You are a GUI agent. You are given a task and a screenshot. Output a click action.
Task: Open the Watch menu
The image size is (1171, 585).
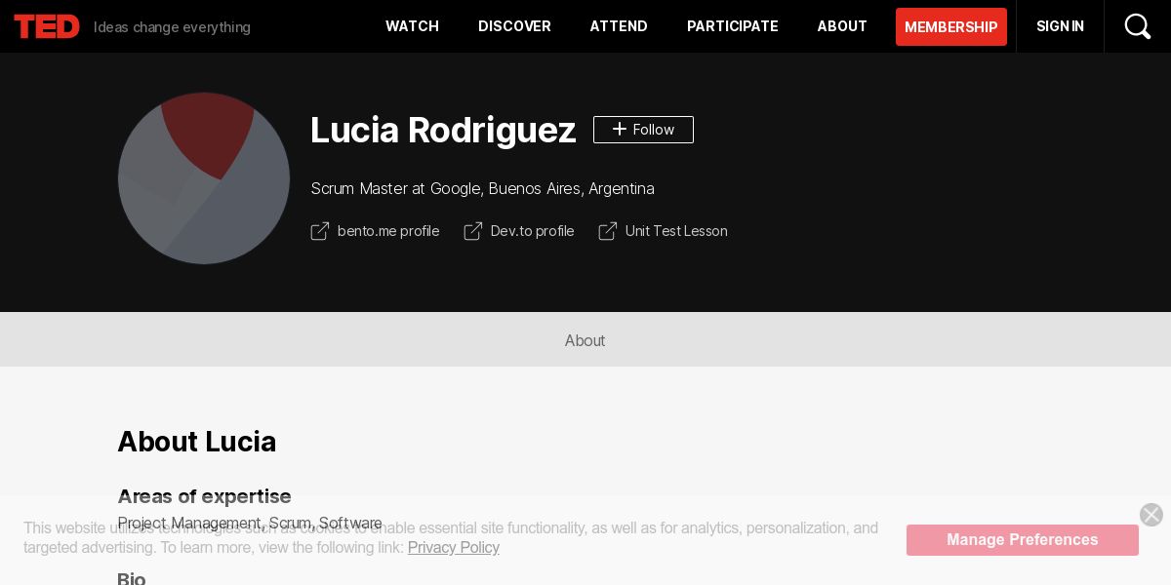pyautogui.click(x=412, y=26)
